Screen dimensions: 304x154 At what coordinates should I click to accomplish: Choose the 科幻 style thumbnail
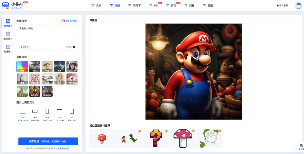point(35,67)
